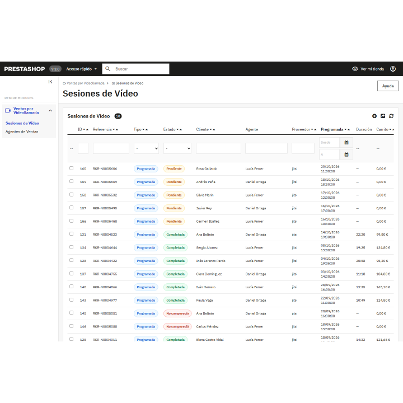Click the Ayuda button
This screenshot has height=403, width=403.
(x=387, y=86)
